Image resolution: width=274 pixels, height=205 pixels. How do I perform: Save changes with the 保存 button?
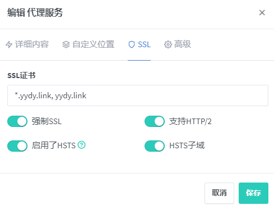point(253,193)
